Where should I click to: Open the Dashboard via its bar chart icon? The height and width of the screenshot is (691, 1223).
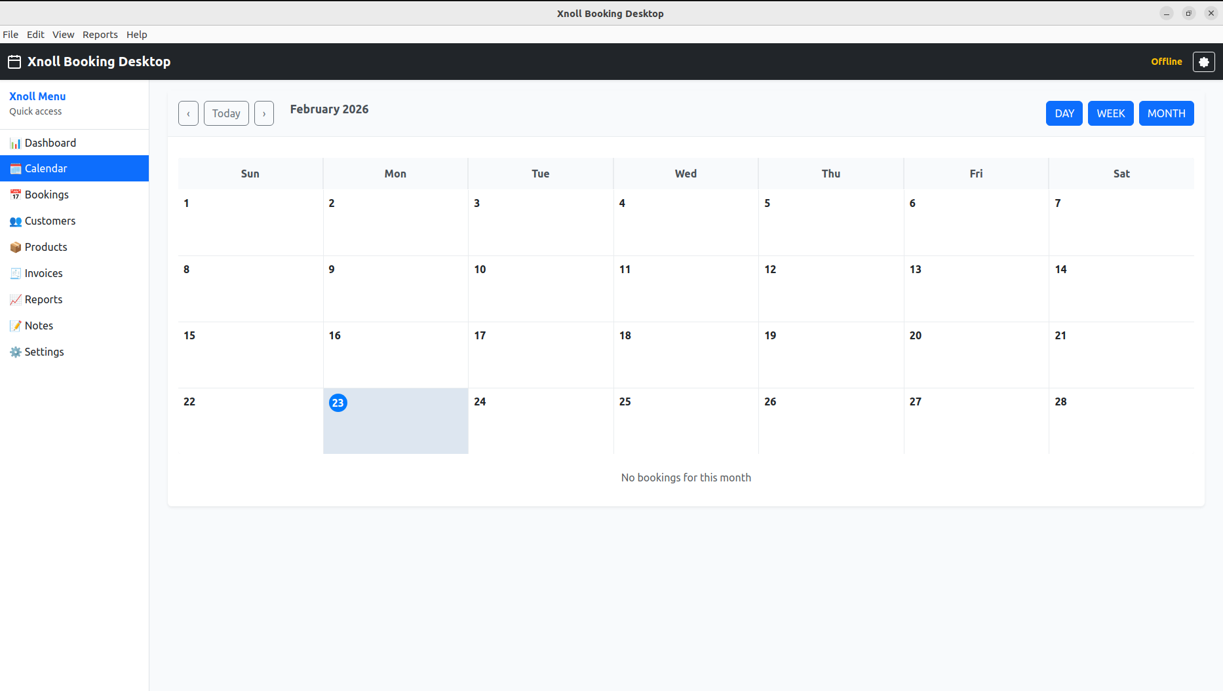(16, 143)
